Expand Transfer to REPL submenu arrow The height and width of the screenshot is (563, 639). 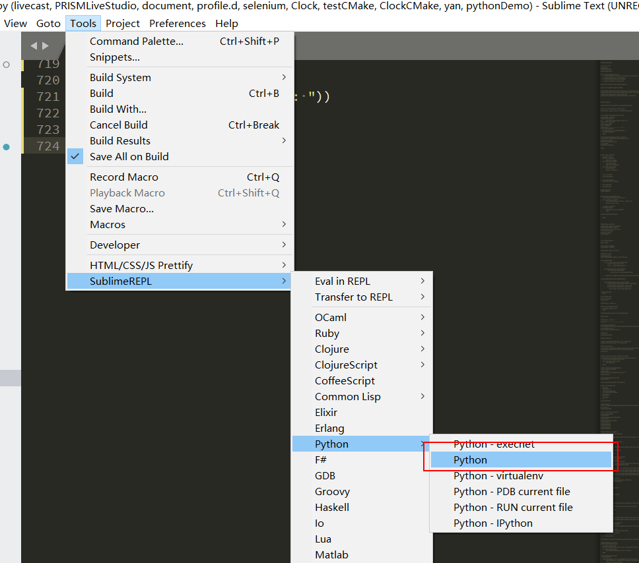(x=422, y=297)
